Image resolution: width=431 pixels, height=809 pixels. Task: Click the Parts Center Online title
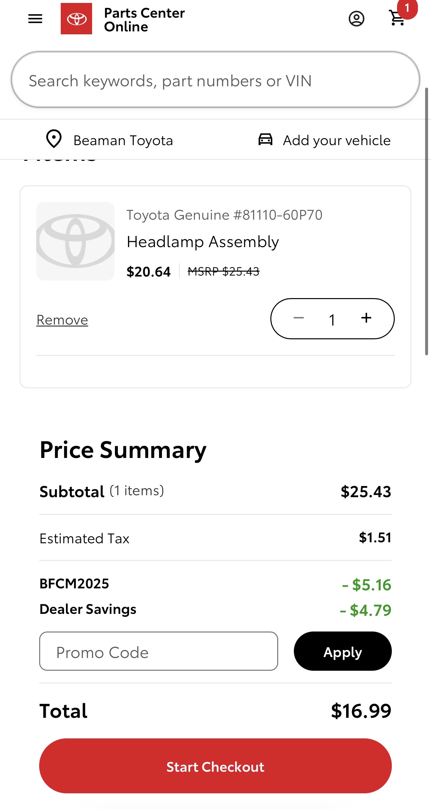click(x=144, y=20)
